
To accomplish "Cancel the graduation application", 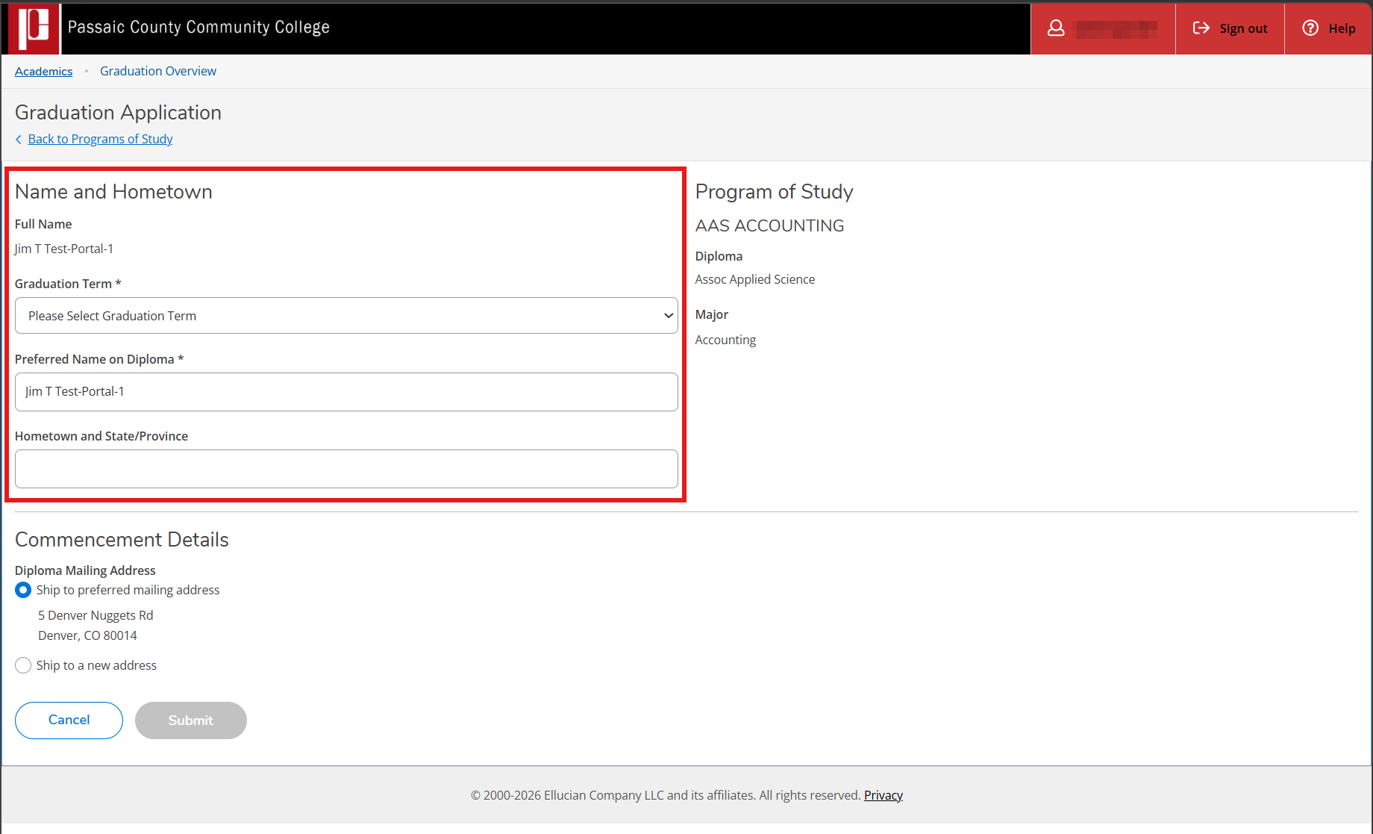I will (69, 720).
